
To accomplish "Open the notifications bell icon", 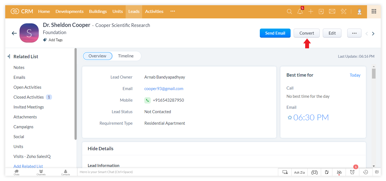I will point(300,11).
